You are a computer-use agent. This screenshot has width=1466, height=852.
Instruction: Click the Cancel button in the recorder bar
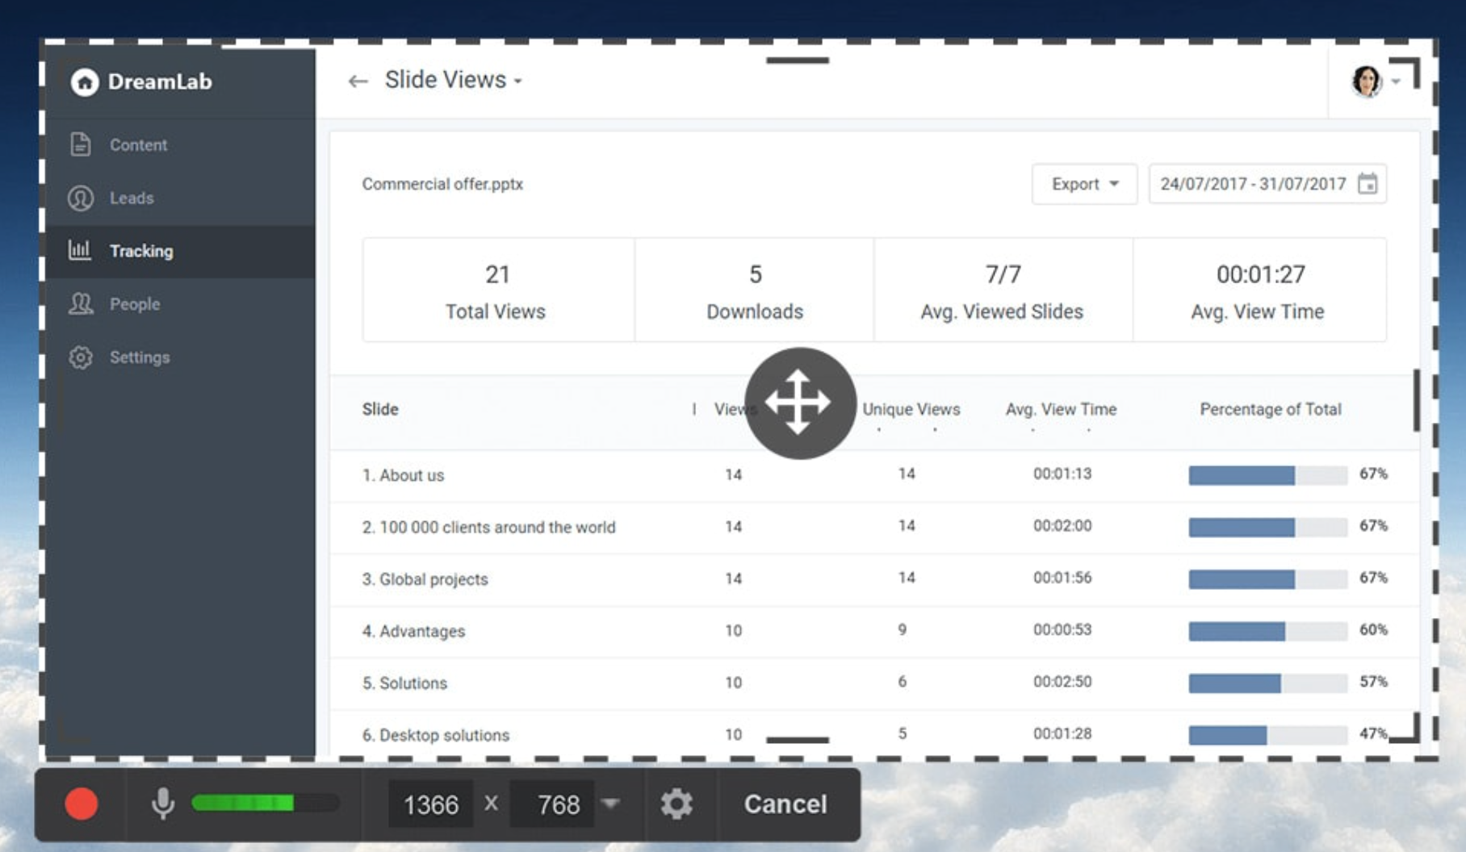(784, 804)
